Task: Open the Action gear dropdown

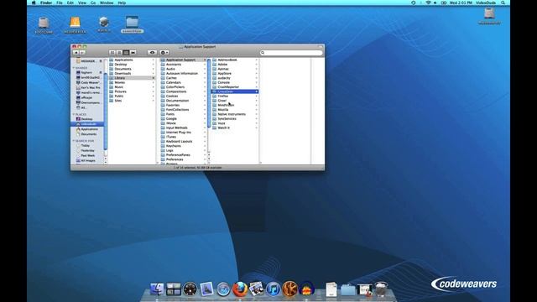Action: [164, 52]
